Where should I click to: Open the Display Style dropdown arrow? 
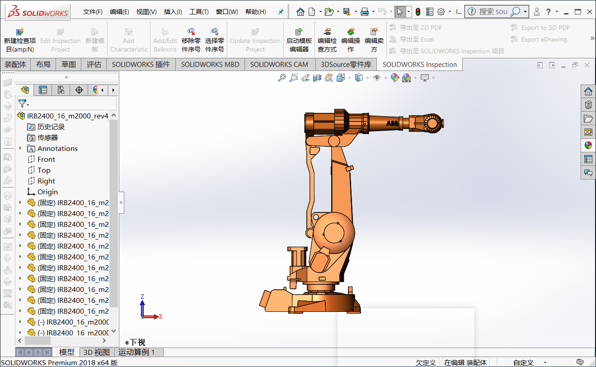[367, 78]
